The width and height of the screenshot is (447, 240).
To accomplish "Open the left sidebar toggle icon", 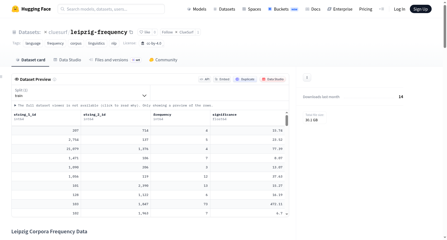I will (1, 77).
